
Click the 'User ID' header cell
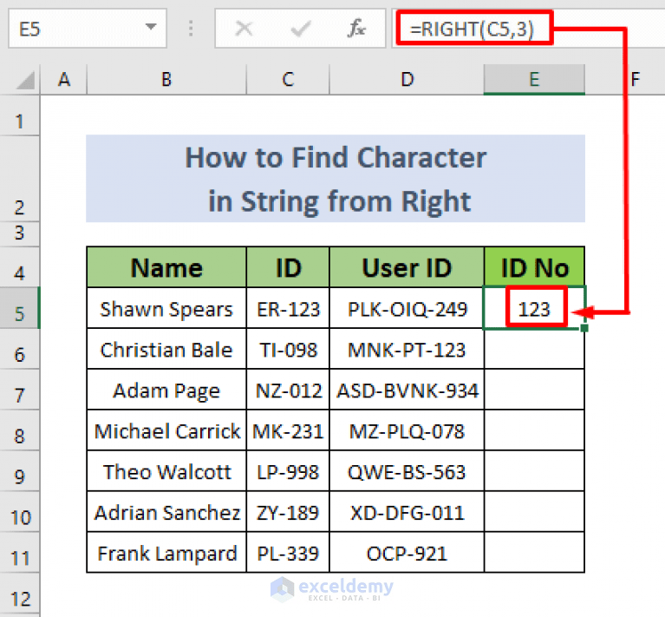(x=407, y=267)
